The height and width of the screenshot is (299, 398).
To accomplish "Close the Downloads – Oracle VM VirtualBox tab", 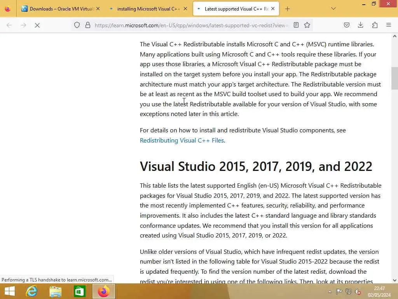I will click(x=98, y=9).
